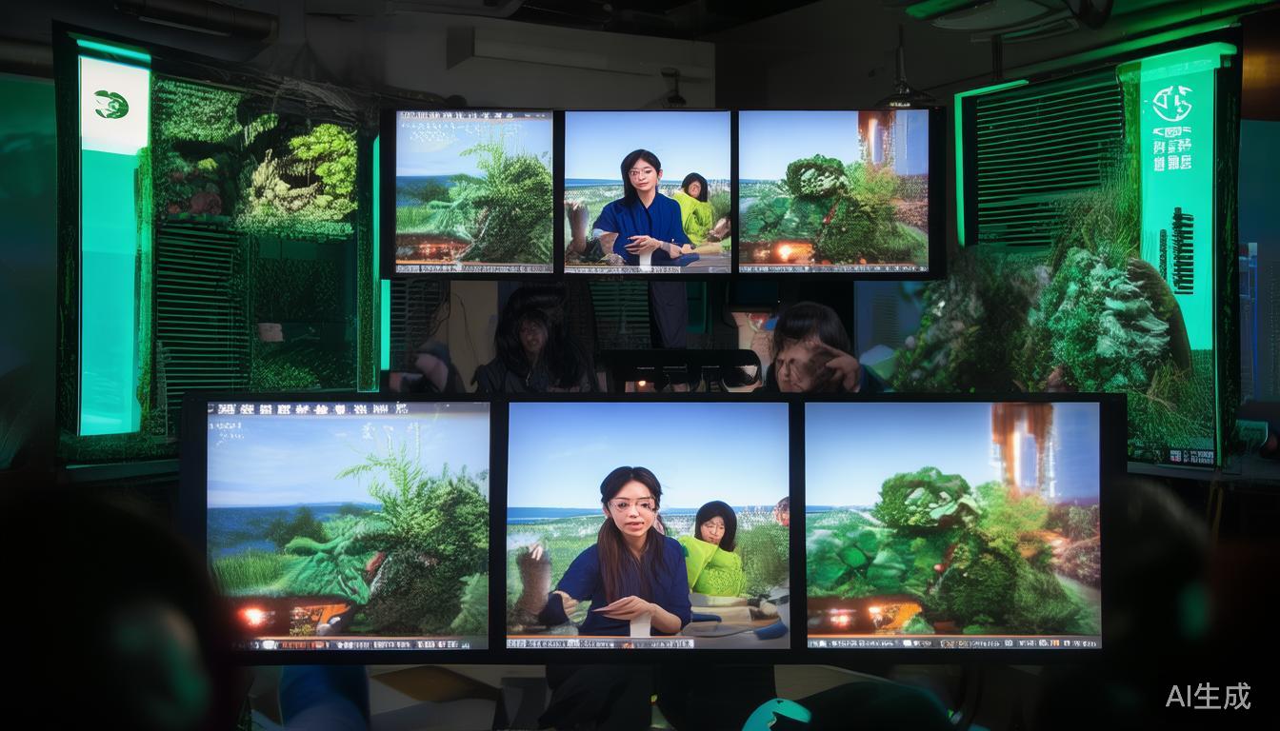This screenshot has width=1280, height=731.
Task: Click the orange glowing light in lower-left panel
Action: click(253, 616)
